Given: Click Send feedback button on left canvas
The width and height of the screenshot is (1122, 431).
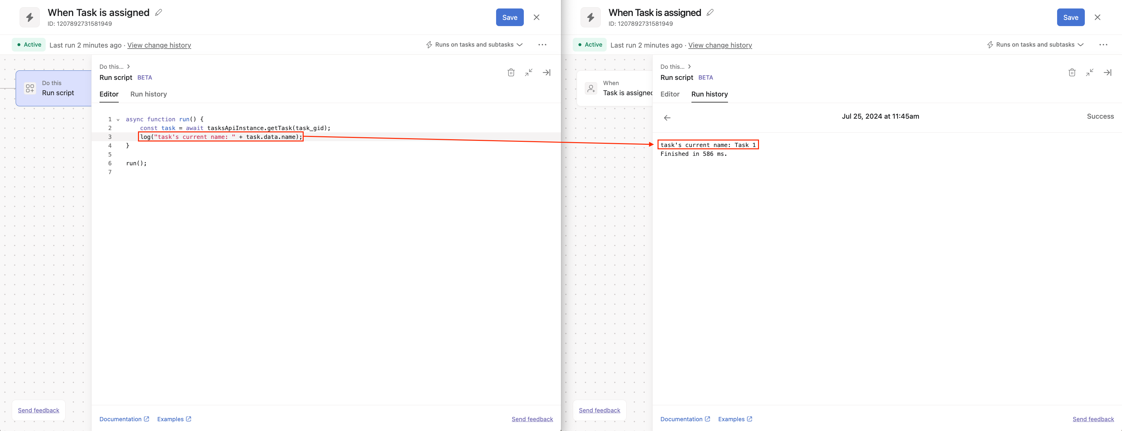Looking at the screenshot, I should (39, 410).
